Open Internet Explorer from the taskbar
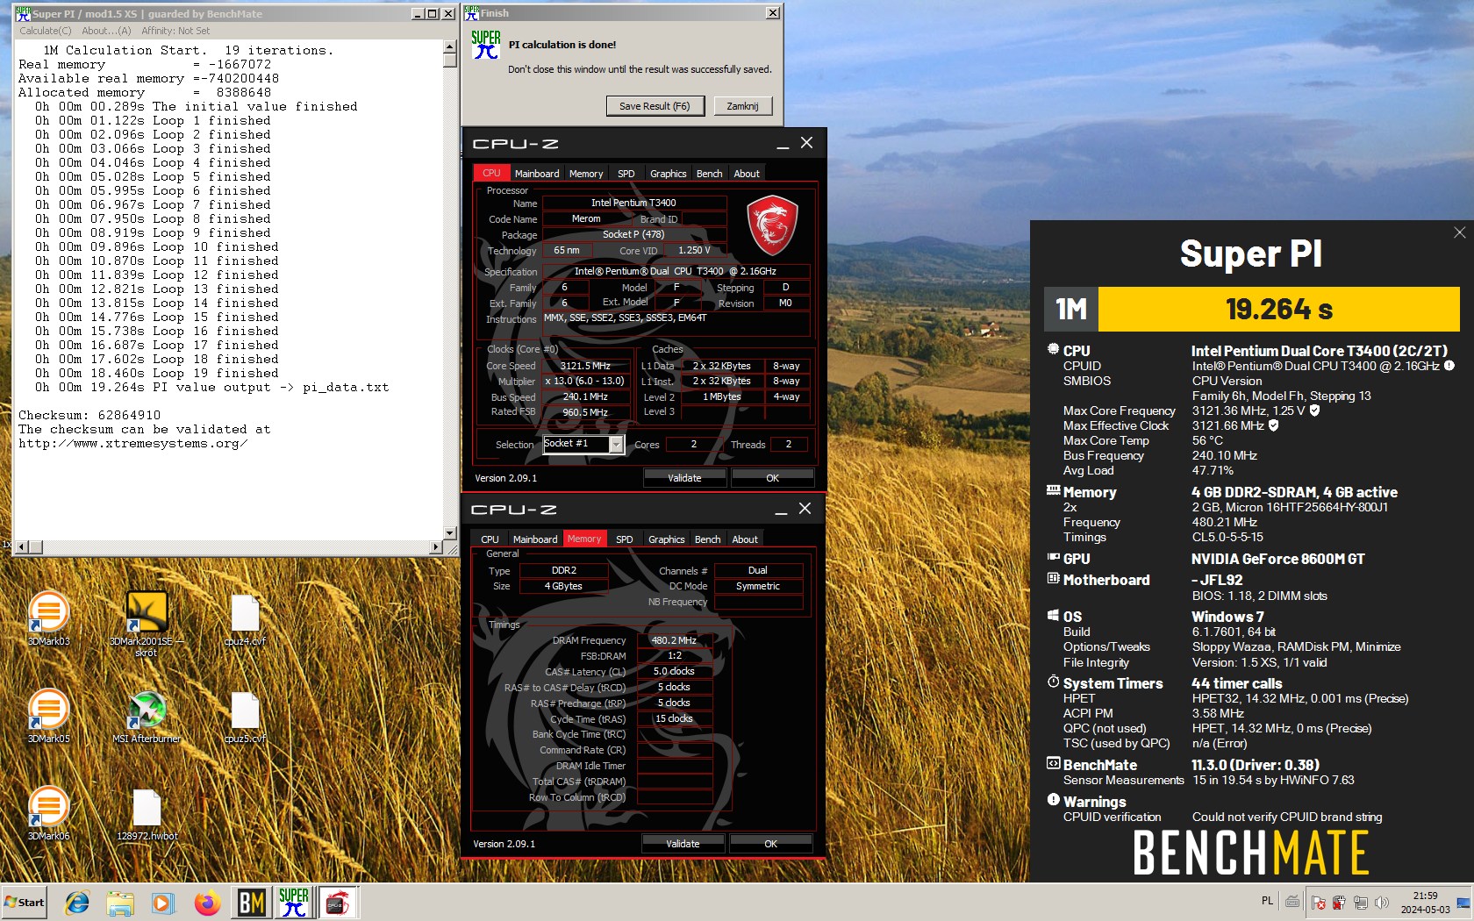The width and height of the screenshot is (1474, 921). pyautogui.click(x=77, y=903)
